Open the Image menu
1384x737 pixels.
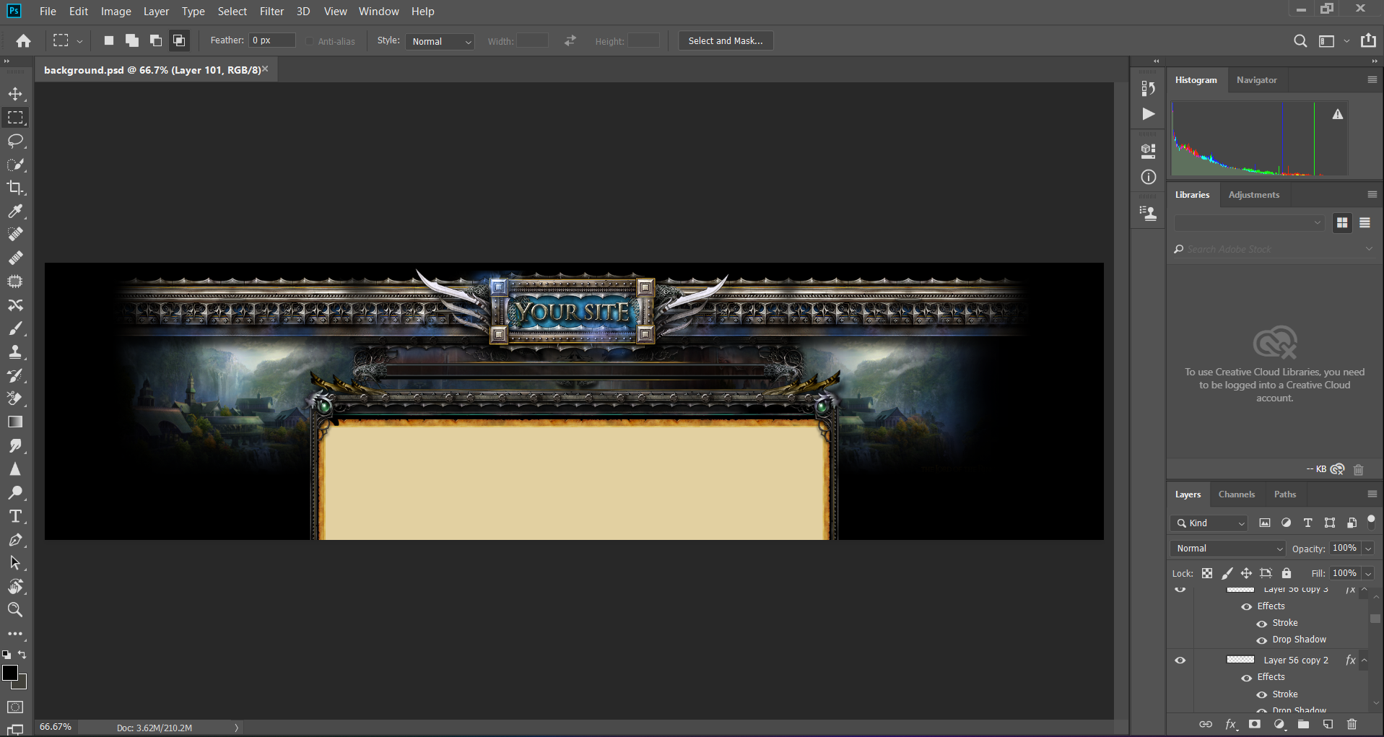116,12
